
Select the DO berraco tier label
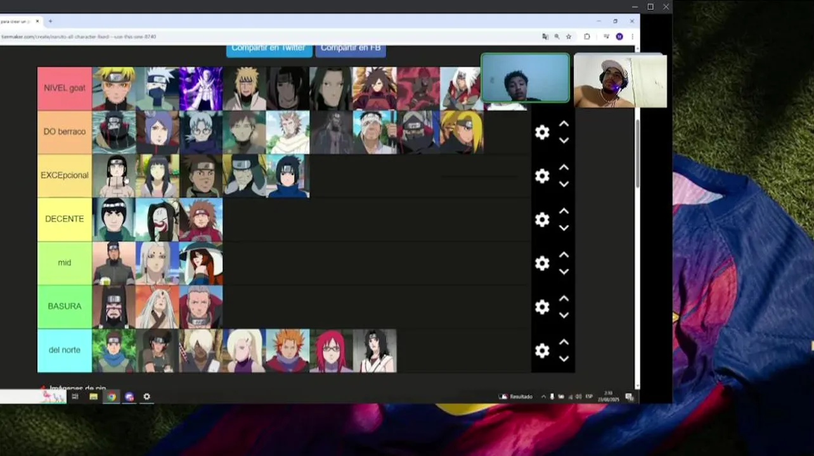click(x=65, y=132)
